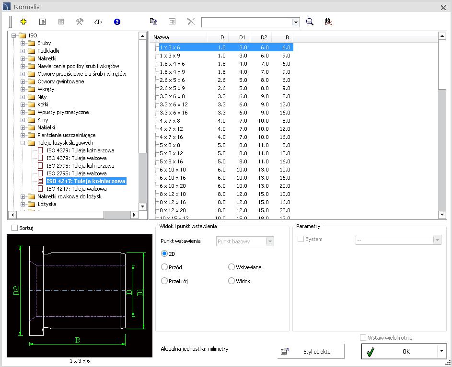This screenshot has width=452, height=367.
Task: Click the D1 column header
Action: pyautogui.click(x=239, y=37)
